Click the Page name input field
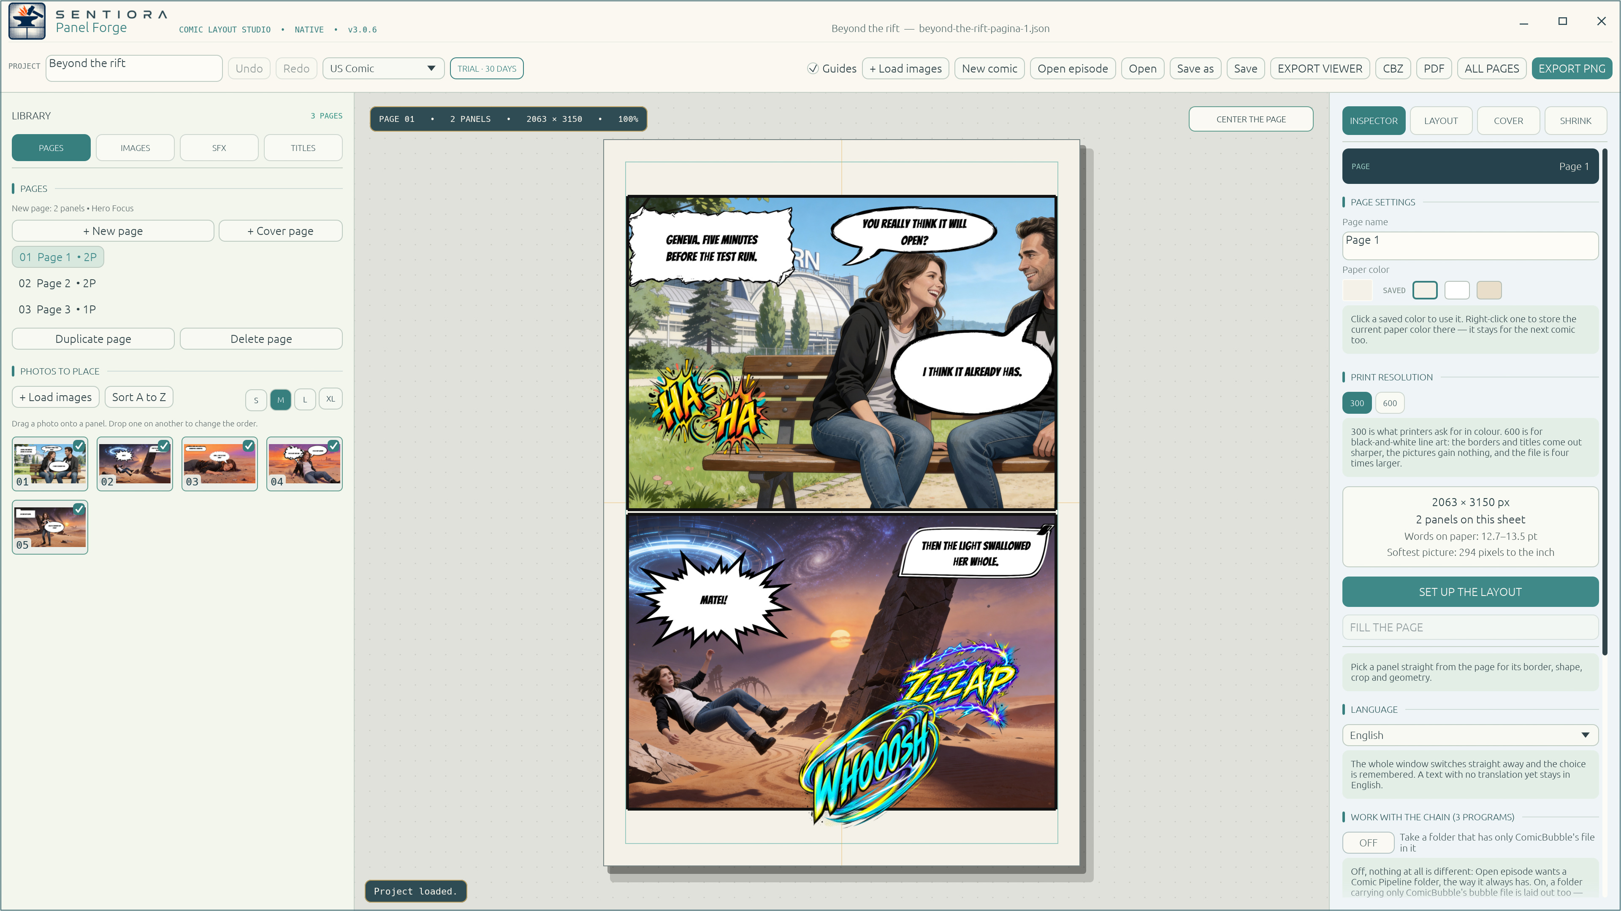Screen dimensions: 1621x911 (1470, 245)
